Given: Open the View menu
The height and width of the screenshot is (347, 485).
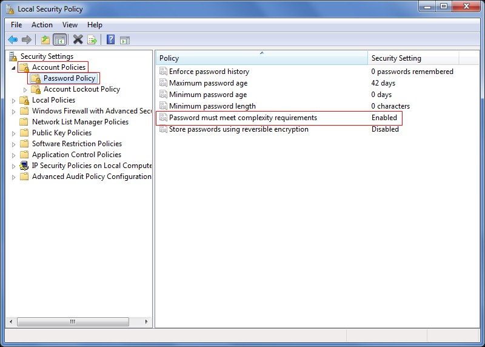Looking at the screenshot, I should pos(70,25).
